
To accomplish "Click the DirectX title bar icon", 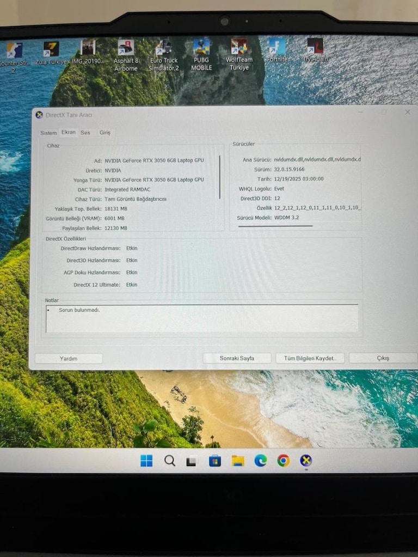I will (x=39, y=115).
